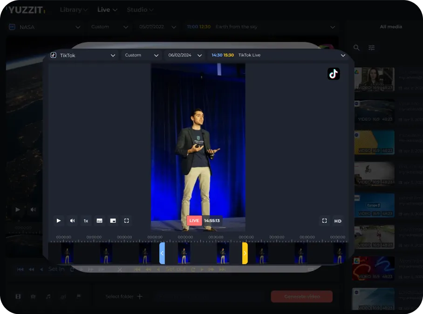
Task: Change the 1x playback speed
Action: point(86,221)
